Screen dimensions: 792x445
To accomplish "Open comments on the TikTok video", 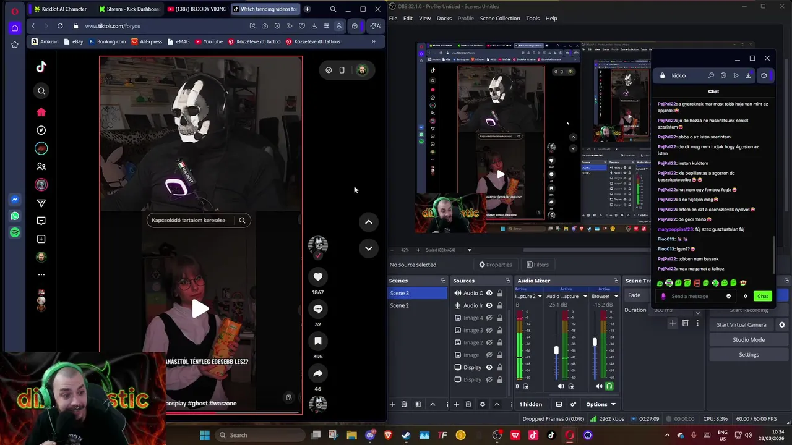I will click(318, 309).
